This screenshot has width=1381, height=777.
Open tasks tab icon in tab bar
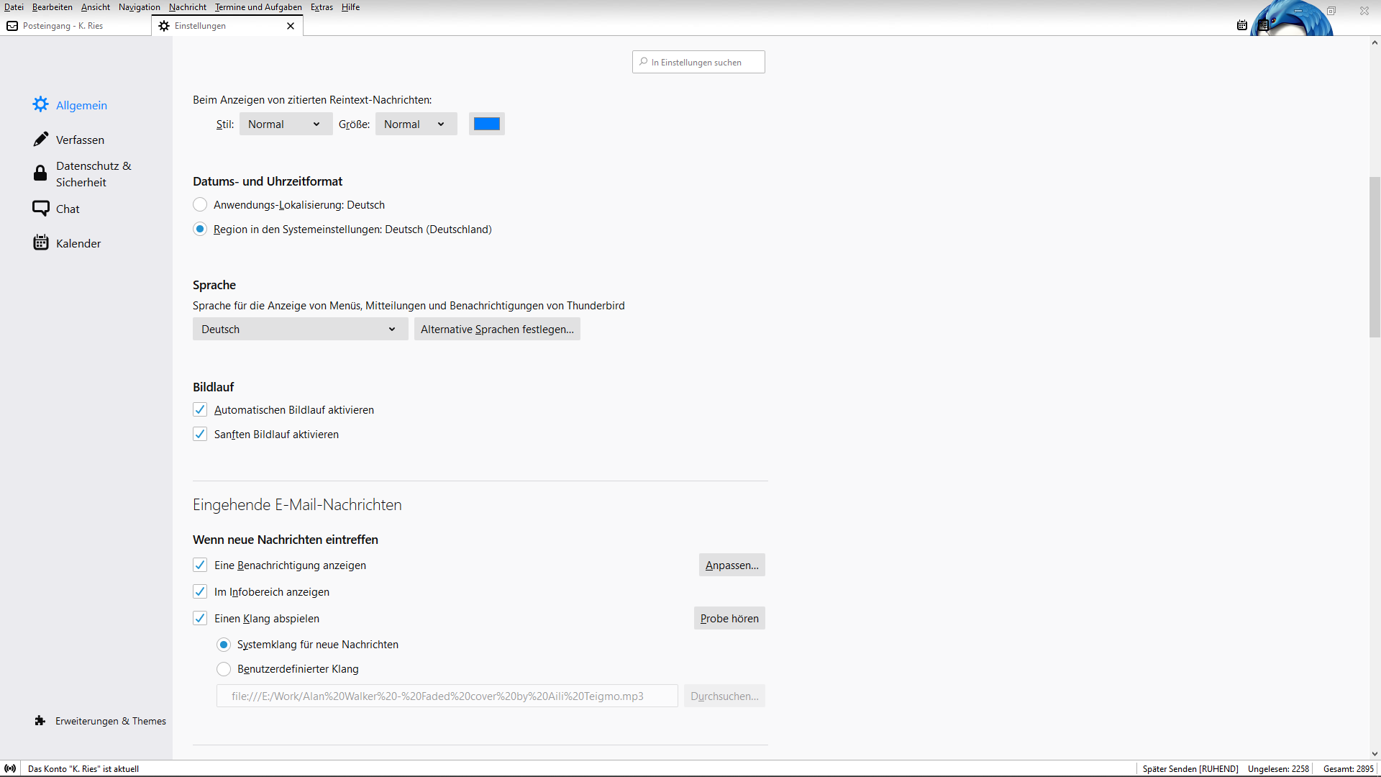[x=1263, y=25]
